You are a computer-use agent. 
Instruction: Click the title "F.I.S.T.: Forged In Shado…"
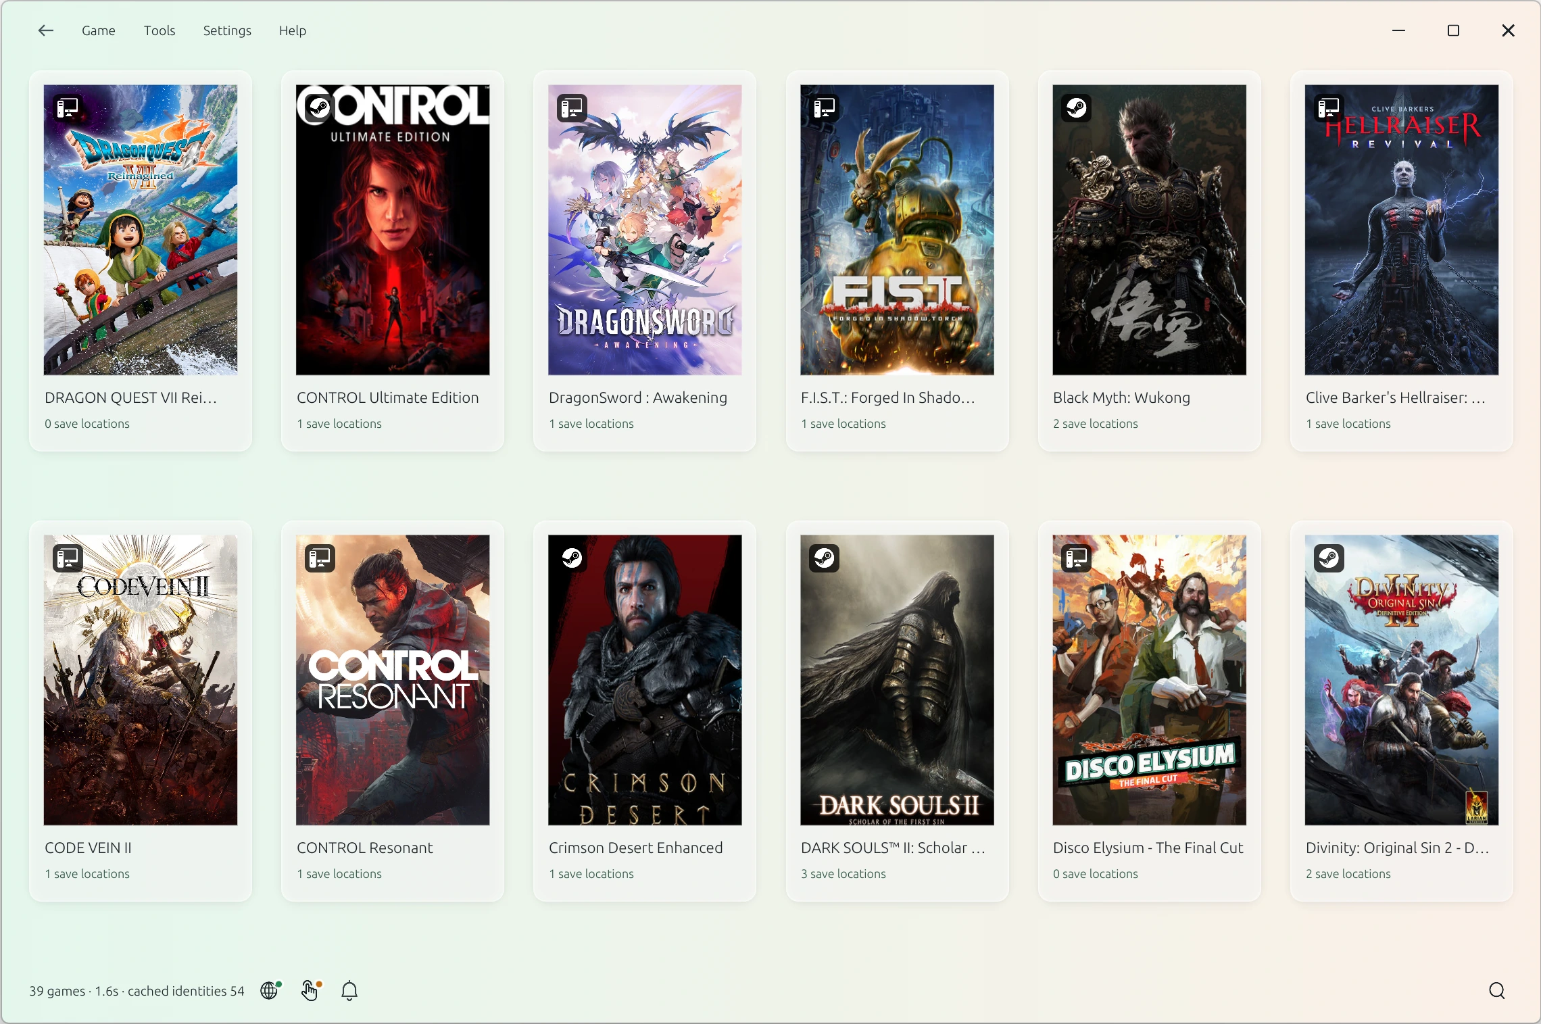[888, 397]
